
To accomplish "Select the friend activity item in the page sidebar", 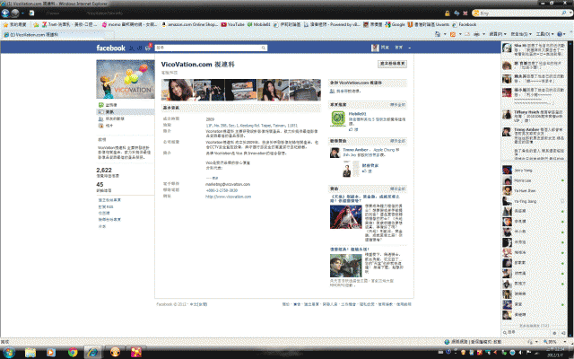I will click(126, 118).
